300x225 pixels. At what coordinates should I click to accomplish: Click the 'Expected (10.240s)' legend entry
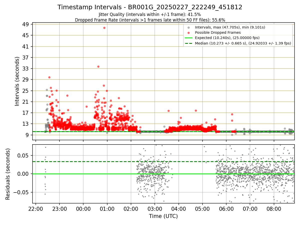(x=227, y=38)
